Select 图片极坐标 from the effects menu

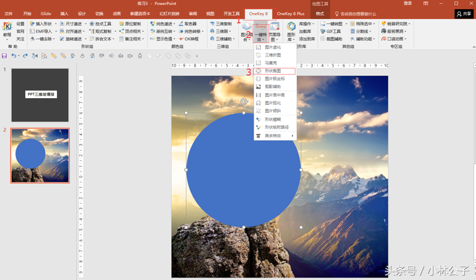coord(275,79)
